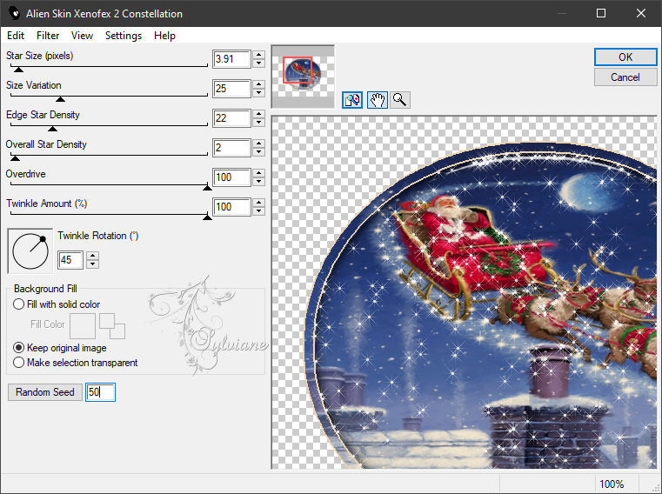Close the Constellation dialog window

pyautogui.click(x=641, y=13)
